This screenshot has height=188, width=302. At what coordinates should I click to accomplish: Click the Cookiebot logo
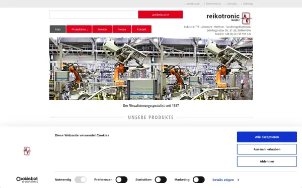(x=27, y=180)
